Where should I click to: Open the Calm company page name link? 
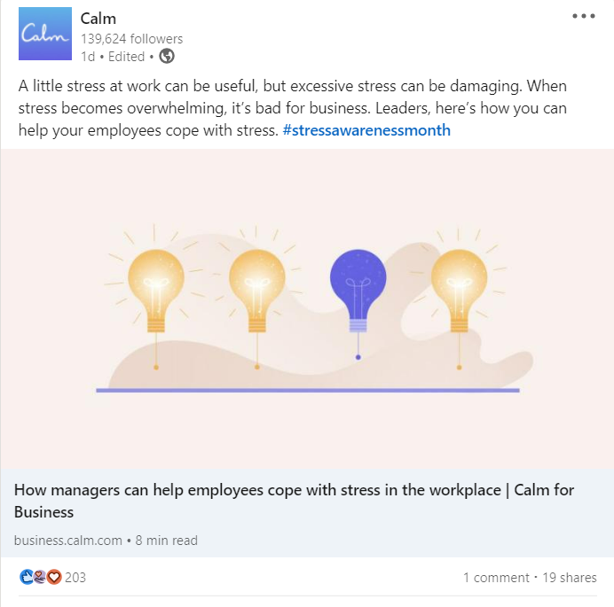click(98, 19)
